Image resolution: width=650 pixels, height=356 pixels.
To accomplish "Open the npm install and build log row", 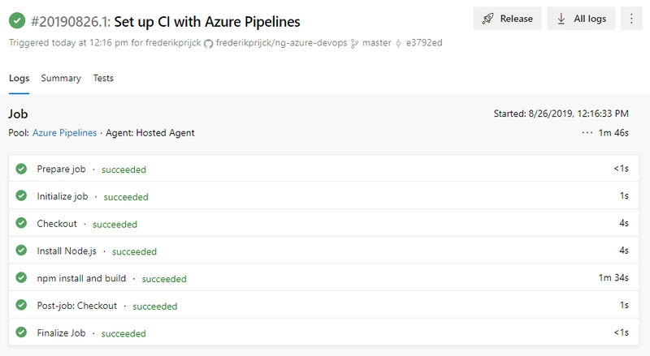I will [325, 278].
